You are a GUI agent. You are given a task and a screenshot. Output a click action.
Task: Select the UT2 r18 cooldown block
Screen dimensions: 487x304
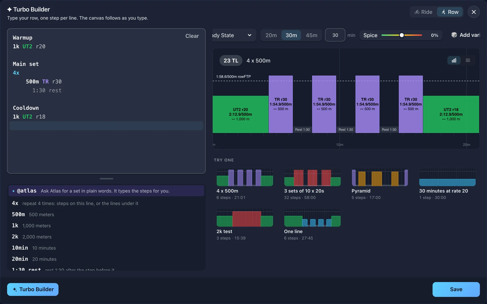[451, 114]
